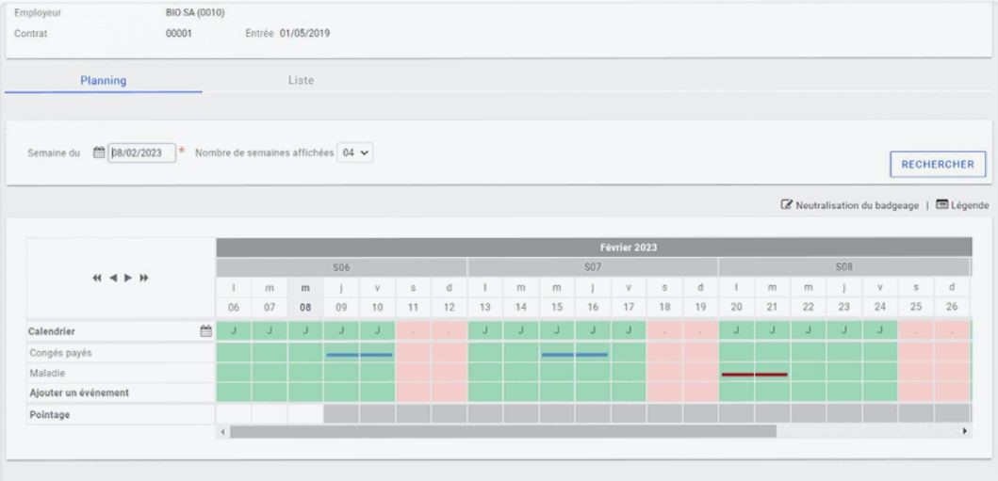998x481 pixels.
Task: Open the Légende link
Action: coord(970,205)
